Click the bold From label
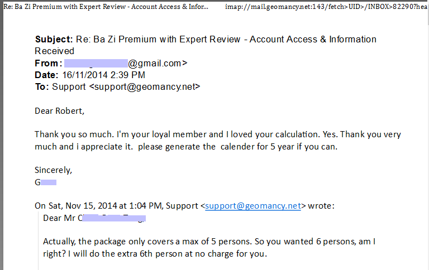The height and width of the screenshot is (270, 429). point(48,64)
